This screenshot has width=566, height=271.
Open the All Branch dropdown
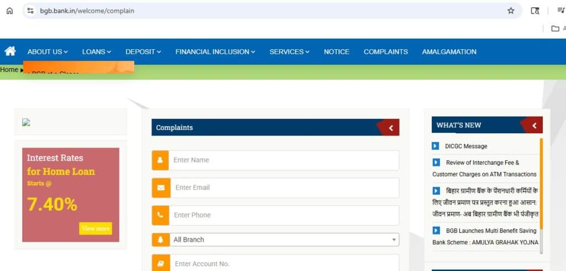pos(285,239)
